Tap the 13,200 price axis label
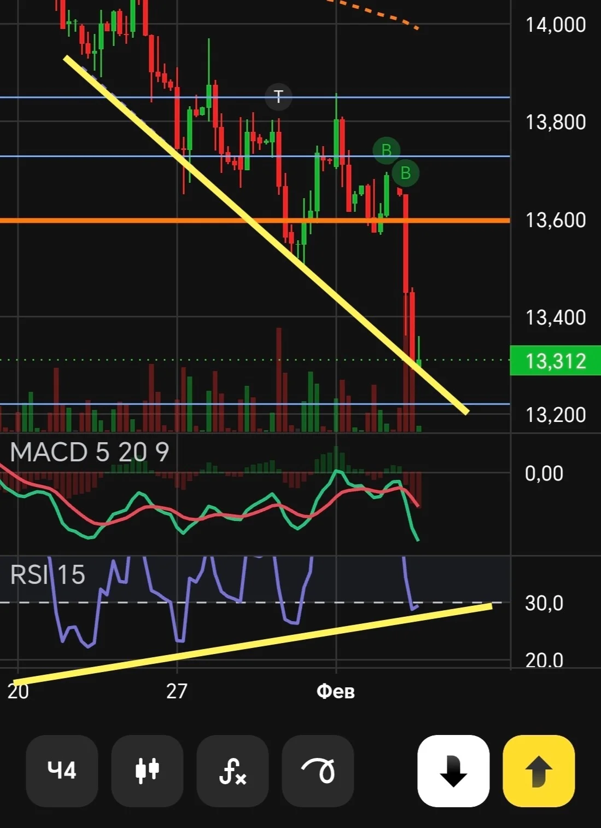 click(x=556, y=415)
